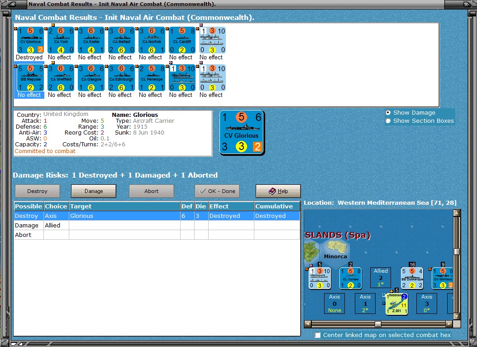This screenshot has height=347, width=477.
Task: Select the CL Cardiff ship counter
Action: click(182, 40)
